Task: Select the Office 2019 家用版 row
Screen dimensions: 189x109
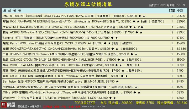Action: click(x=94, y=93)
